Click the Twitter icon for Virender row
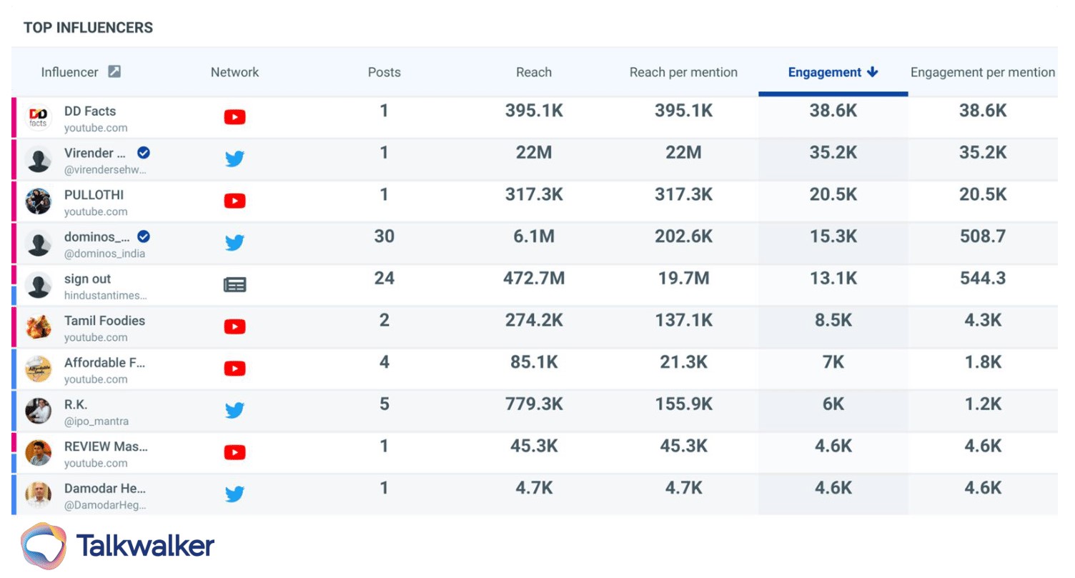This screenshot has width=1075, height=578. [234, 159]
